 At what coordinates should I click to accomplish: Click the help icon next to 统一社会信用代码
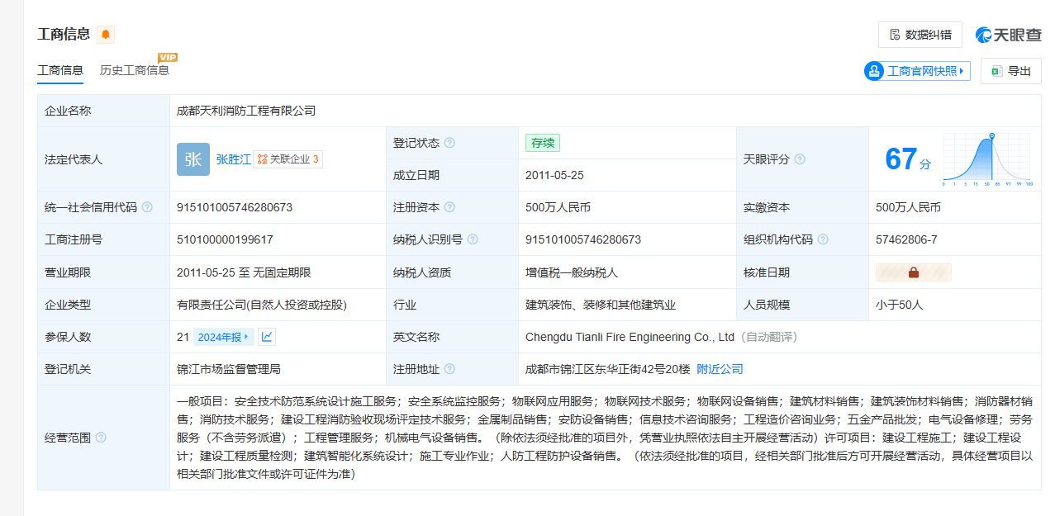pos(147,207)
